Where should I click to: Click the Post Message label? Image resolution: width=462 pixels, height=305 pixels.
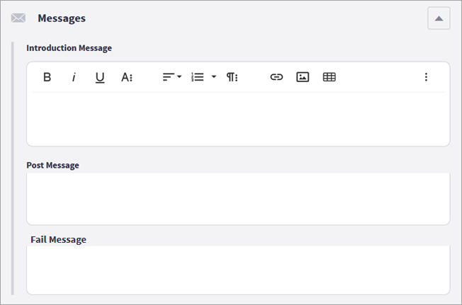click(52, 166)
